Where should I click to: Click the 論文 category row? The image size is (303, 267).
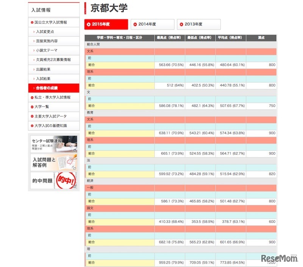tap(181, 208)
